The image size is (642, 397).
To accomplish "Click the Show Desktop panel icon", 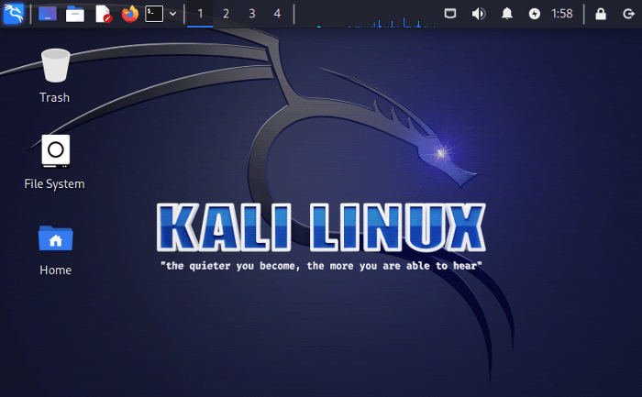I will click(x=48, y=14).
